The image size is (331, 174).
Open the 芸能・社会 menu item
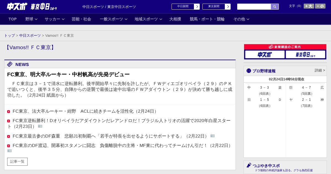point(81,19)
